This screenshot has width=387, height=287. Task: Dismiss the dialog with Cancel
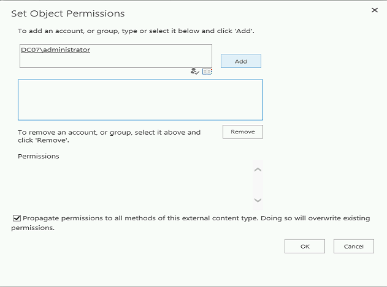[353, 246]
